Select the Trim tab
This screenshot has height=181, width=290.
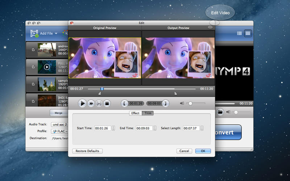click(148, 113)
